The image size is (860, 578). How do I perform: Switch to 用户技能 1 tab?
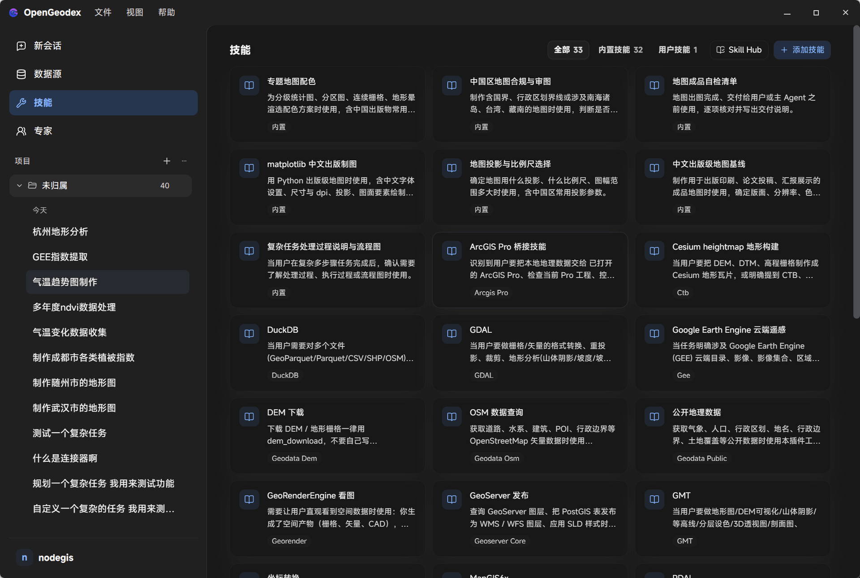[678, 50]
